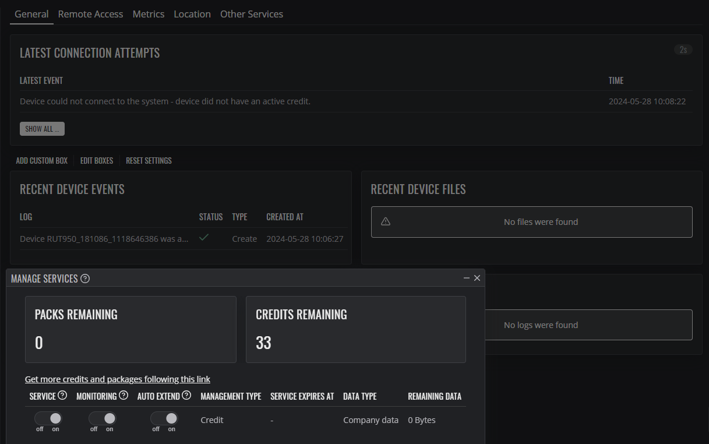Screen dimensions: 709x444
Task: Open the get more credits link
Action: (x=118, y=379)
